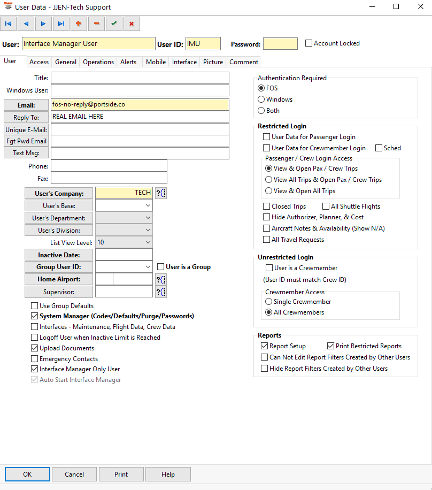The height and width of the screenshot is (490, 432).
Task: Open the Interface tab
Action: [x=184, y=62]
